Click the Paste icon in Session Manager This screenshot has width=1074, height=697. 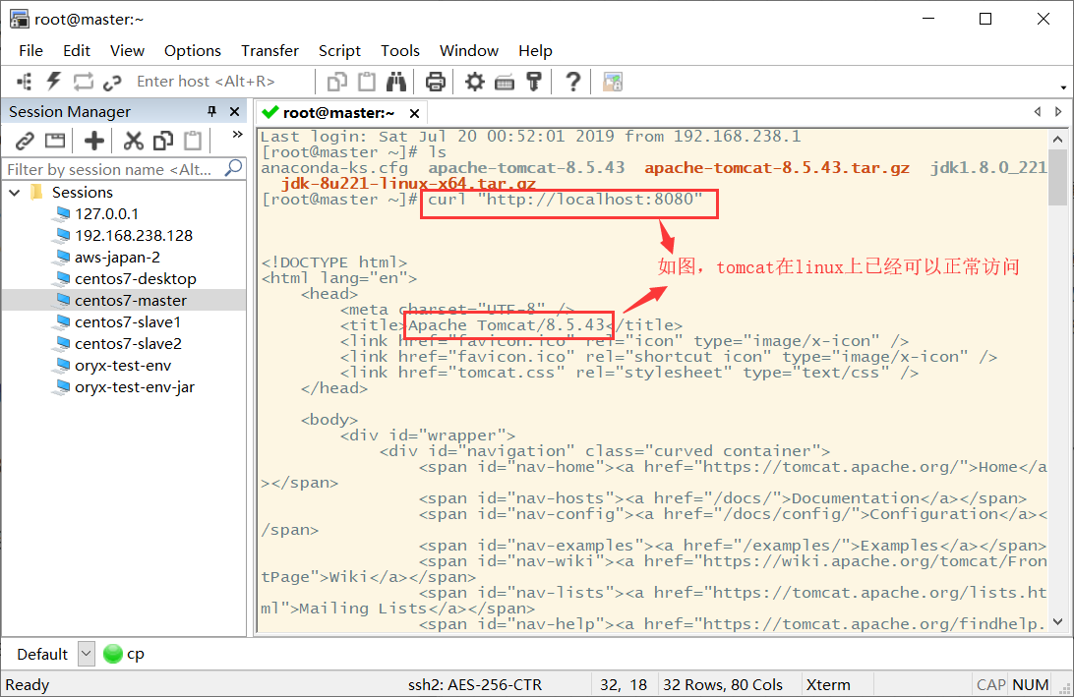193,141
